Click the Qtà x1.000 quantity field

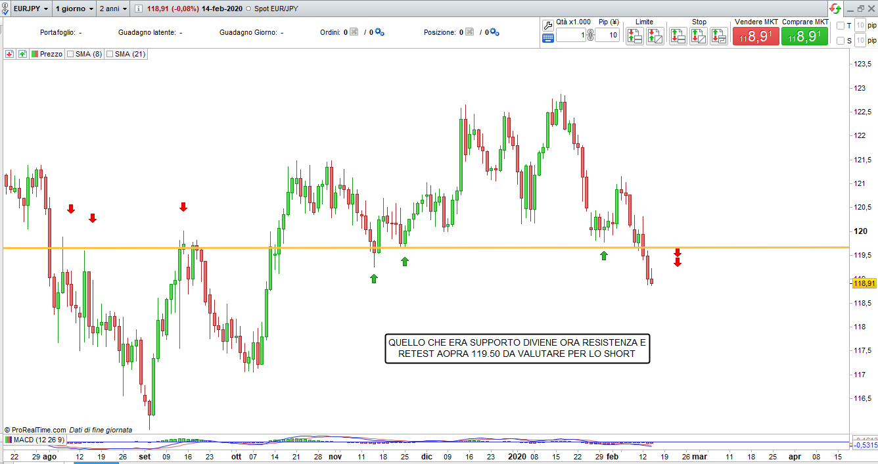(x=571, y=35)
